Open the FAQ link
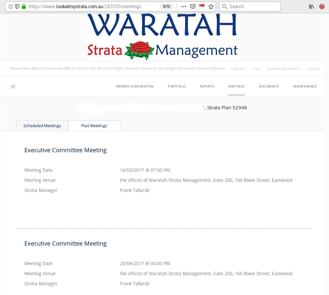 point(256,69)
